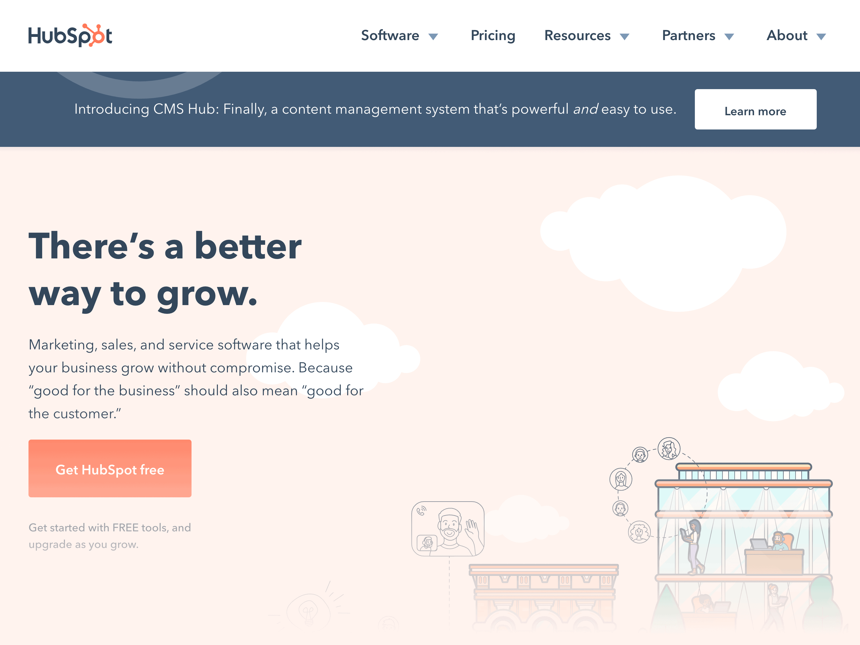
Task: Expand the Software navigation dropdown
Action: [400, 35]
